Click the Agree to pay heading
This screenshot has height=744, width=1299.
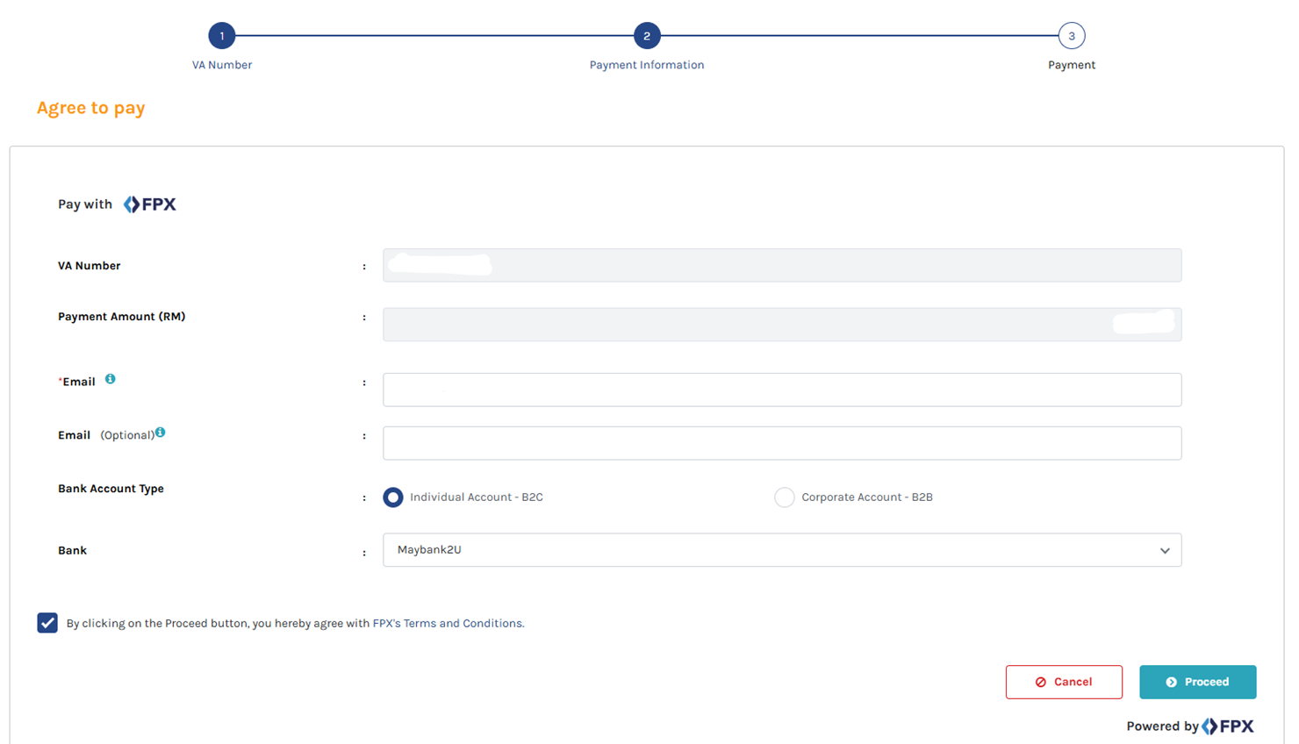pyautogui.click(x=91, y=108)
